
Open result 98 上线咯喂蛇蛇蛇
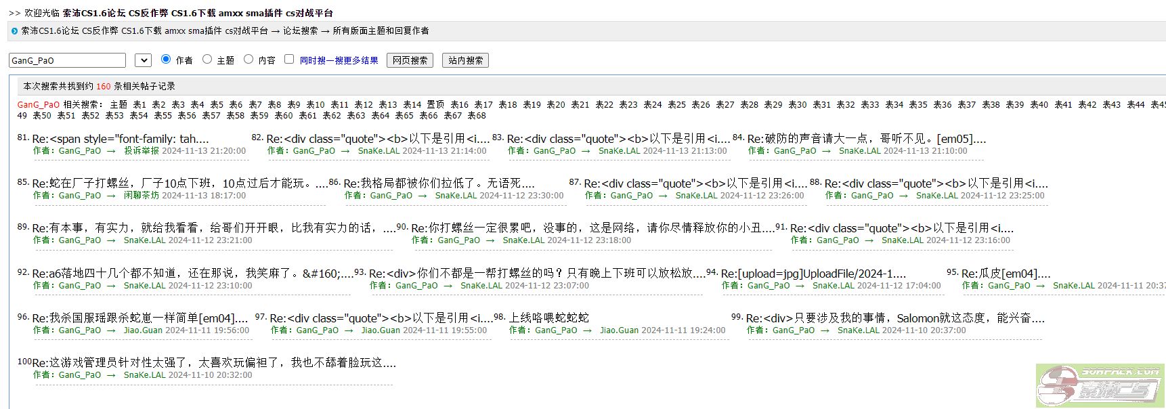click(549, 318)
